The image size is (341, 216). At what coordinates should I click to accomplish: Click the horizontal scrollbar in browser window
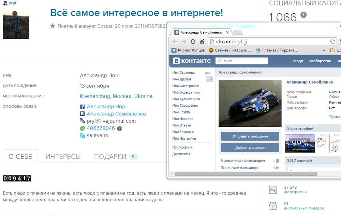tap(239, 174)
